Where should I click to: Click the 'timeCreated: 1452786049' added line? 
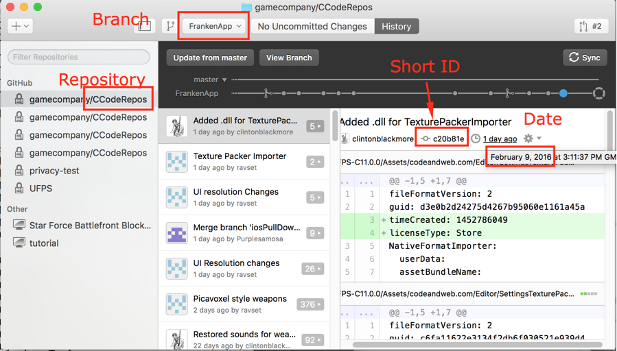click(472, 220)
